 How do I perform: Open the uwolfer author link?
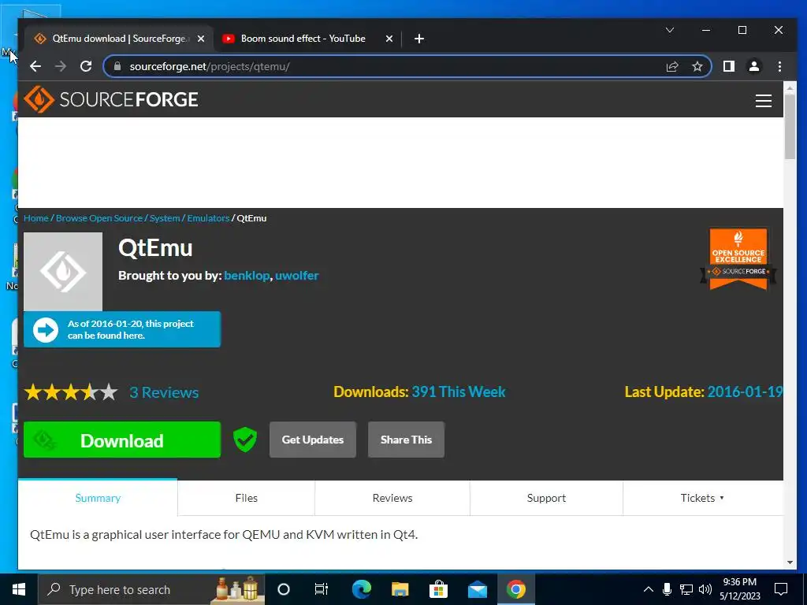pyautogui.click(x=296, y=276)
